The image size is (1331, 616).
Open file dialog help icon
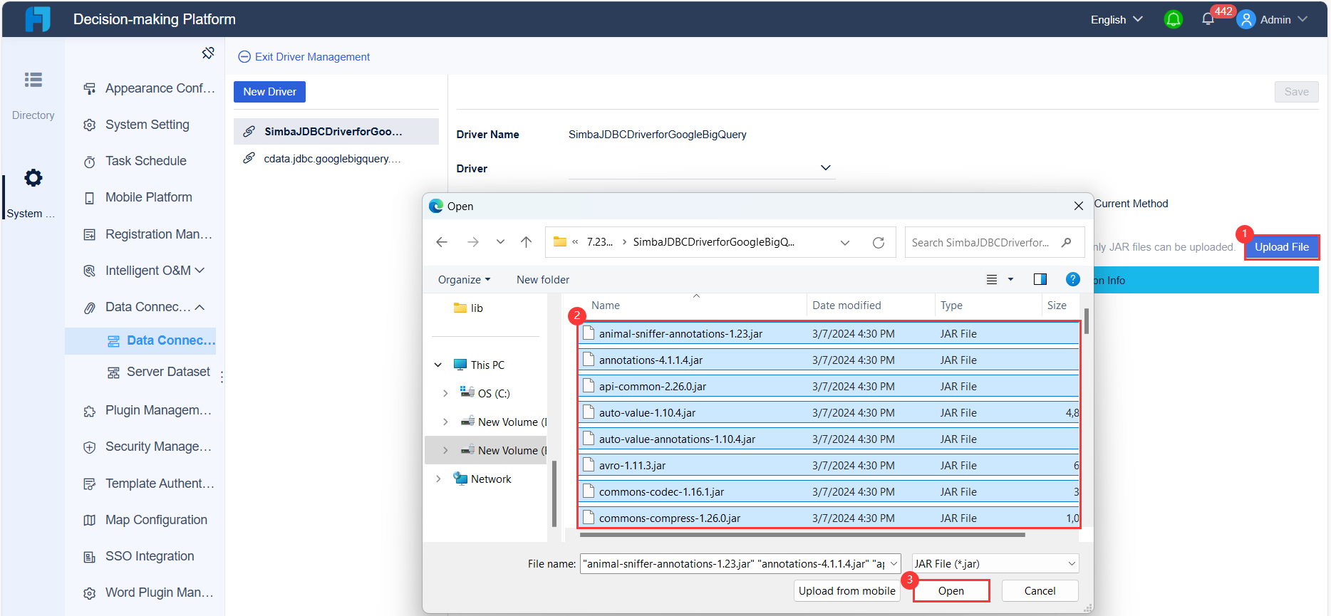(x=1073, y=279)
